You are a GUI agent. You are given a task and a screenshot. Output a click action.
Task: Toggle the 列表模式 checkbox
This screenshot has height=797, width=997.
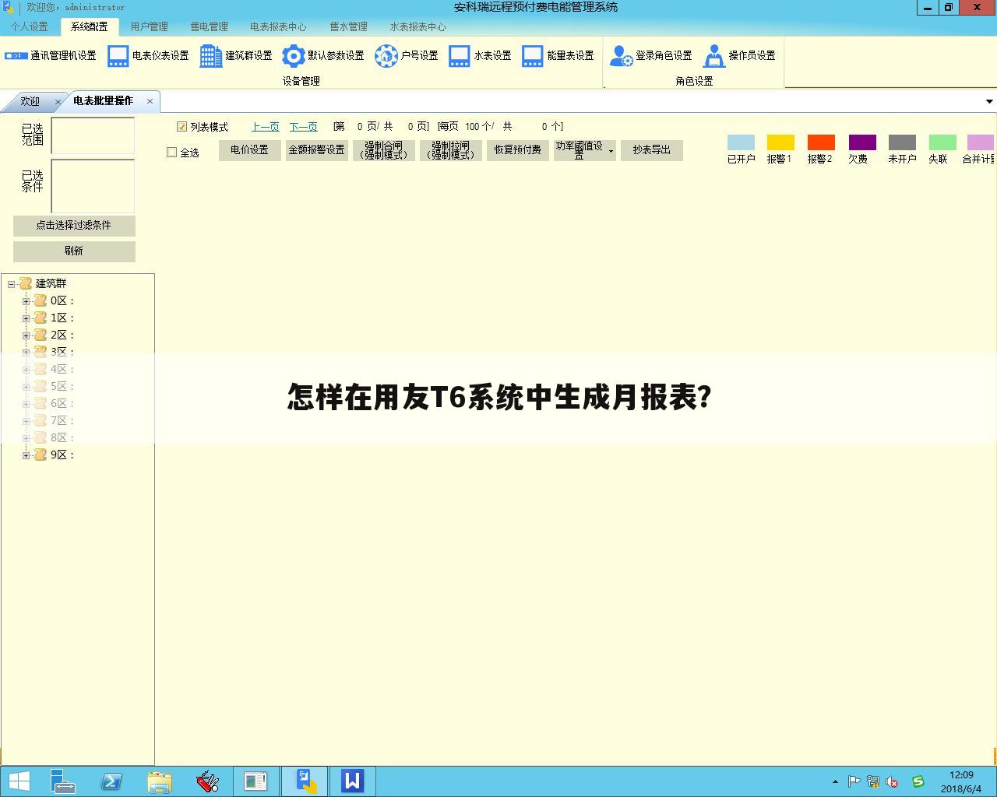click(182, 127)
